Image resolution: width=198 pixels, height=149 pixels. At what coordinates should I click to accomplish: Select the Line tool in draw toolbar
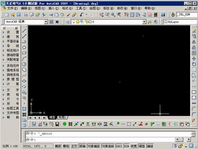24,31
